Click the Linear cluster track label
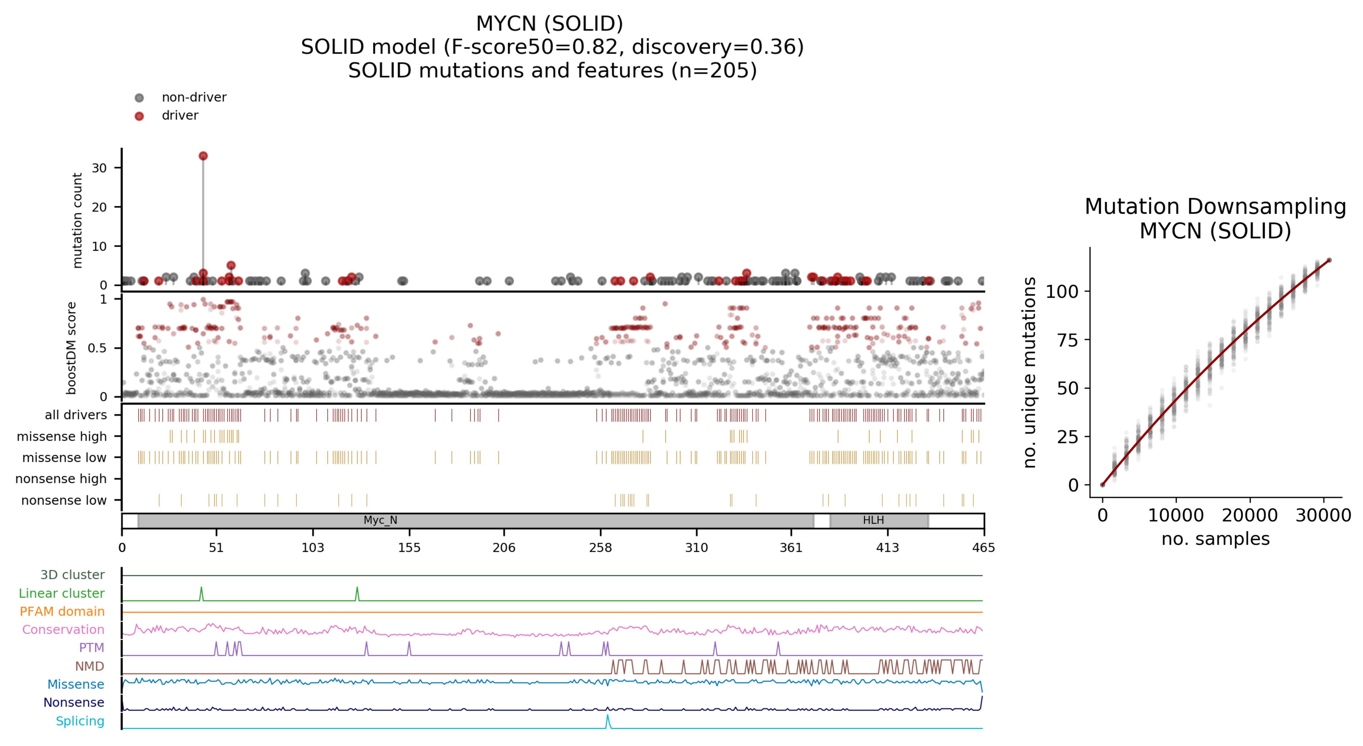The height and width of the screenshot is (746, 1363). (x=61, y=593)
